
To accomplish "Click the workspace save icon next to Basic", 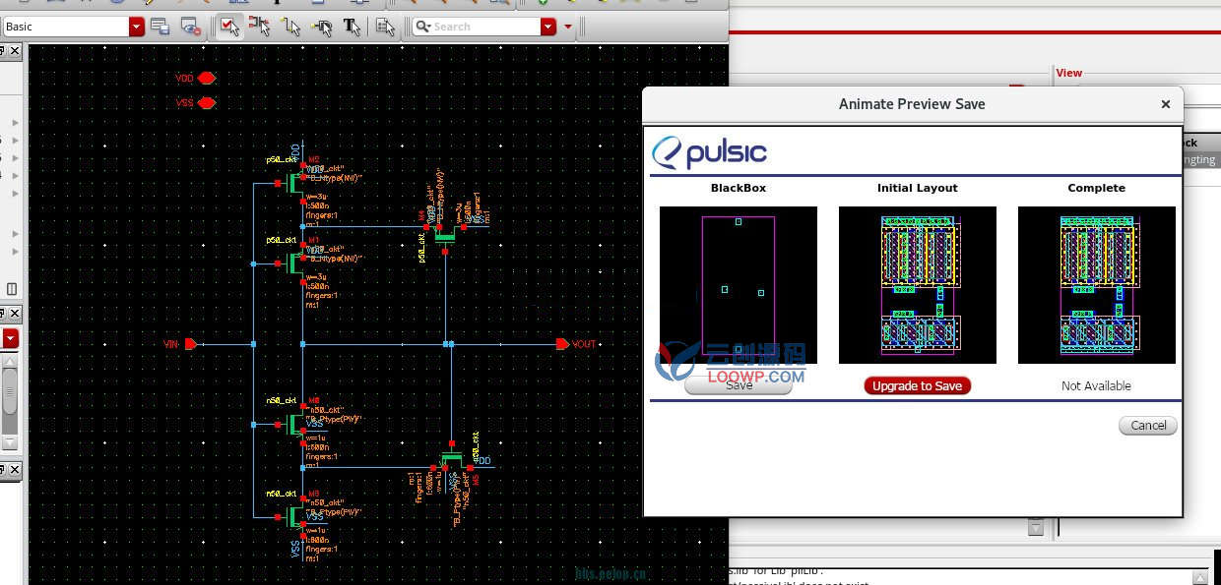I will [x=160, y=27].
